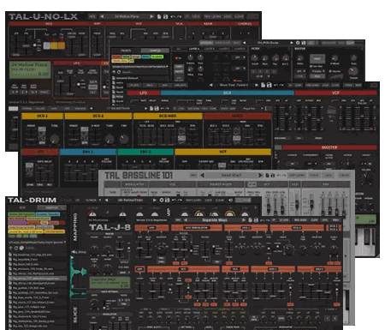Click the save icon in TAL-J-8 header

256,220
